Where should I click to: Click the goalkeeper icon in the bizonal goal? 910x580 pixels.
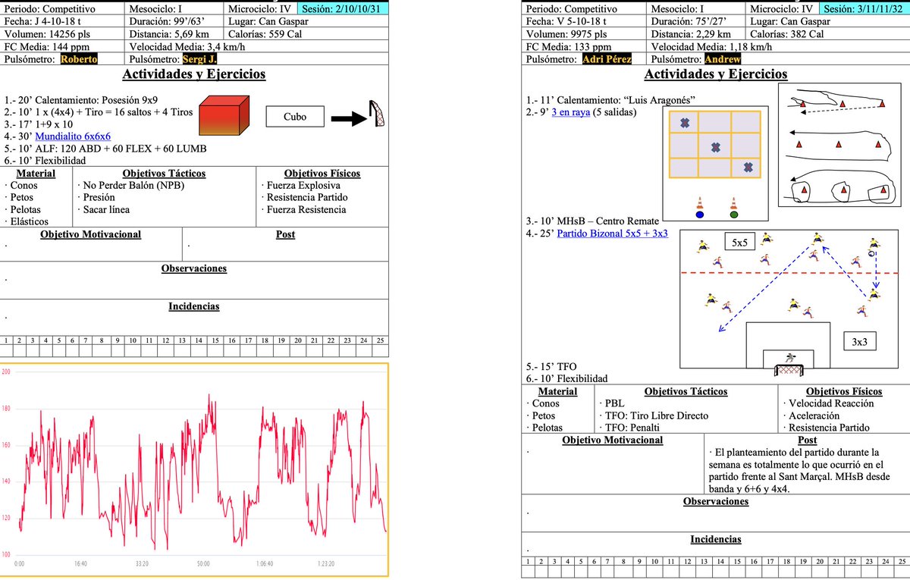792,358
